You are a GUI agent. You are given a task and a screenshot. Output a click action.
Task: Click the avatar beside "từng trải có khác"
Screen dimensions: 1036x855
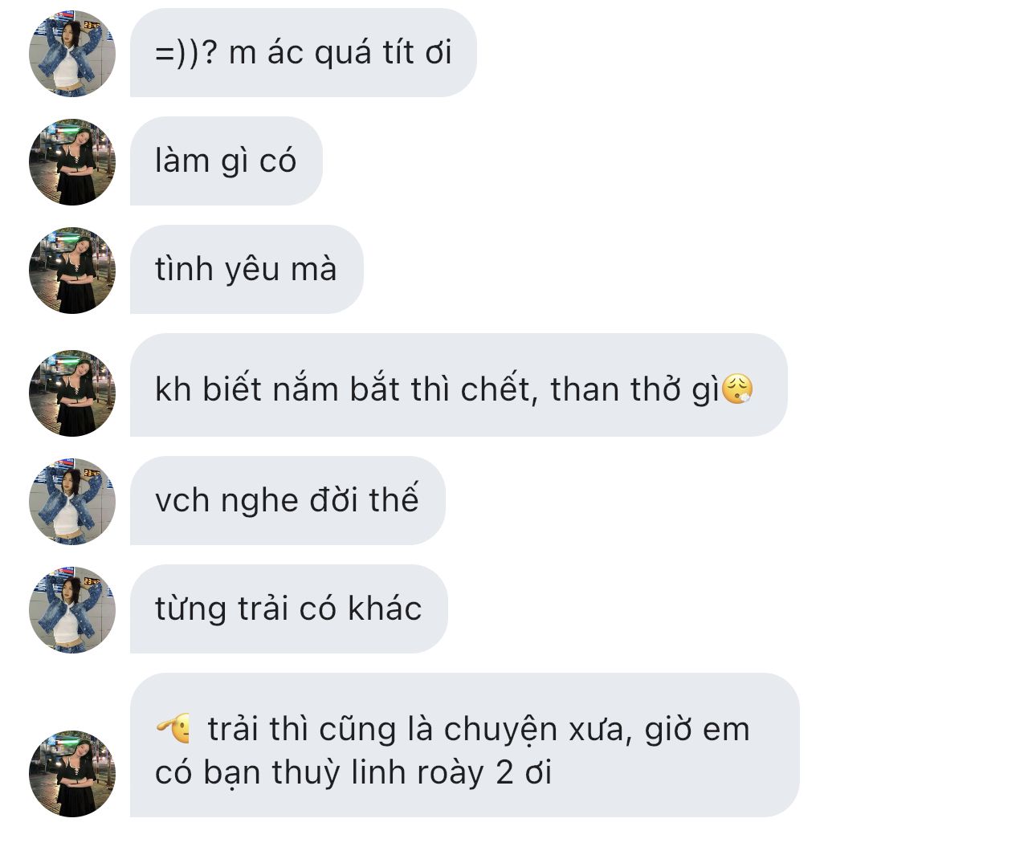(x=72, y=609)
